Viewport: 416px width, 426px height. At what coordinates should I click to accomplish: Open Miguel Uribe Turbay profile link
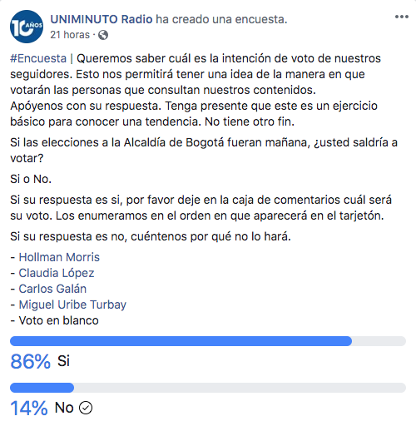pyautogui.click(x=72, y=305)
